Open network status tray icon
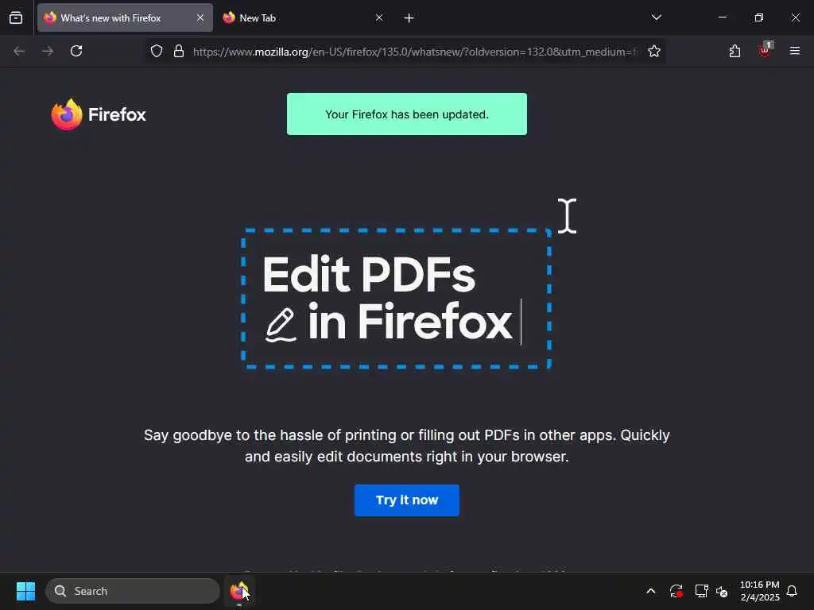The height and width of the screenshot is (610, 814). pos(701,591)
